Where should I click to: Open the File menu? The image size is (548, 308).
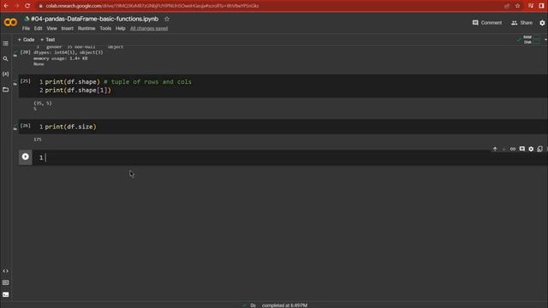(x=26, y=28)
